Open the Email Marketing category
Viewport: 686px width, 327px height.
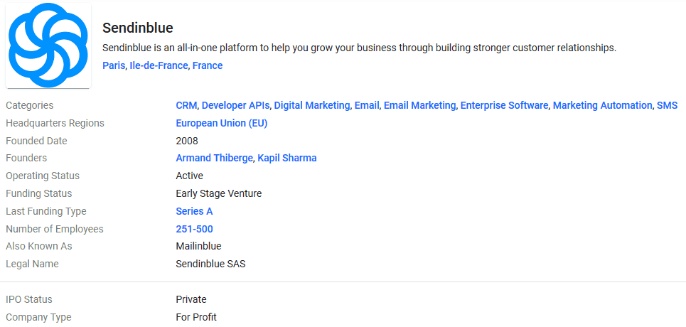pyautogui.click(x=419, y=105)
